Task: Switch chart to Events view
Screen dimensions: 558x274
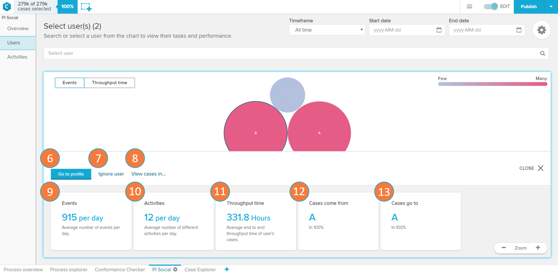Action: tap(70, 83)
